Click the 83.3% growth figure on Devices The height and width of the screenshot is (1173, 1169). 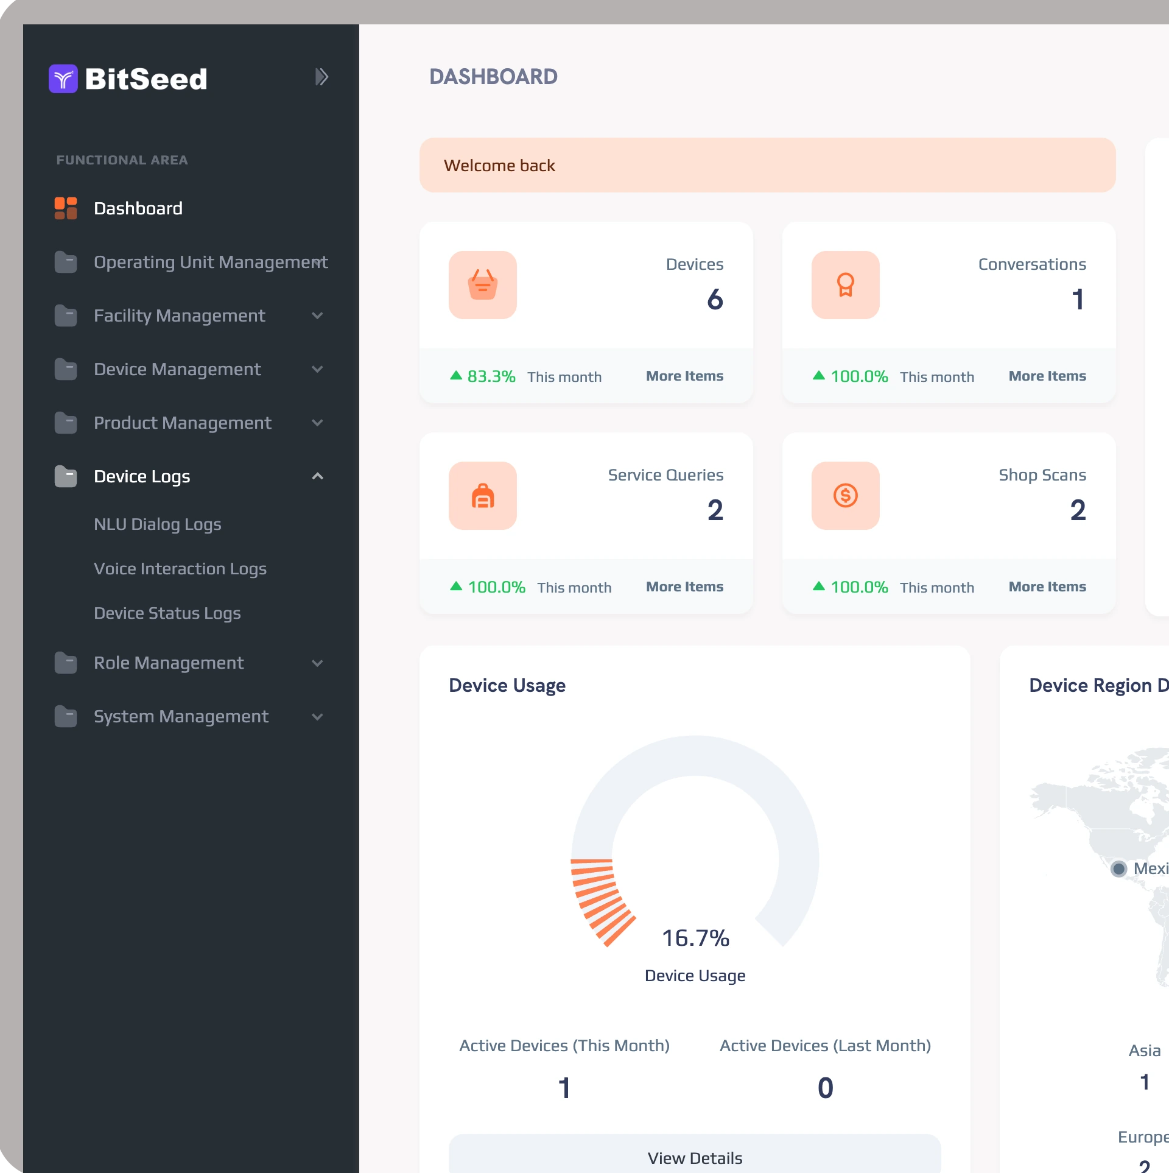(x=491, y=376)
